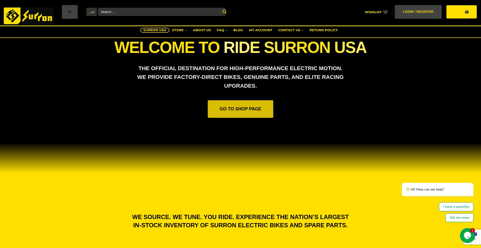Open the Return Policy page
The height and width of the screenshot is (248, 481).
(324, 30)
